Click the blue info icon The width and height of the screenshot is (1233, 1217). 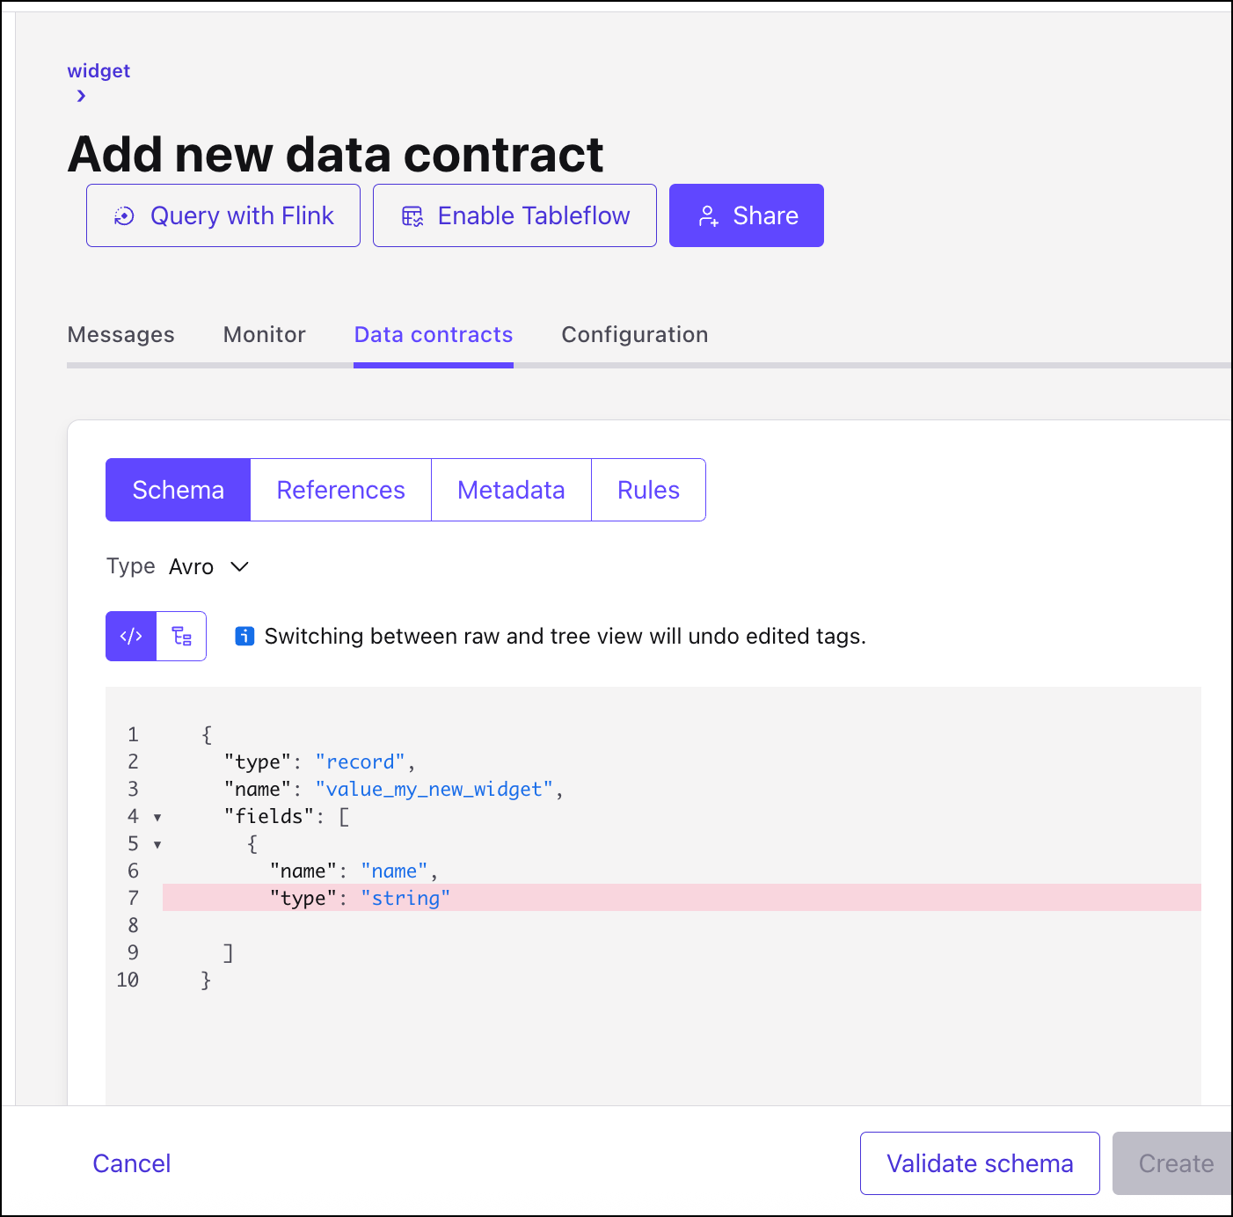point(244,636)
